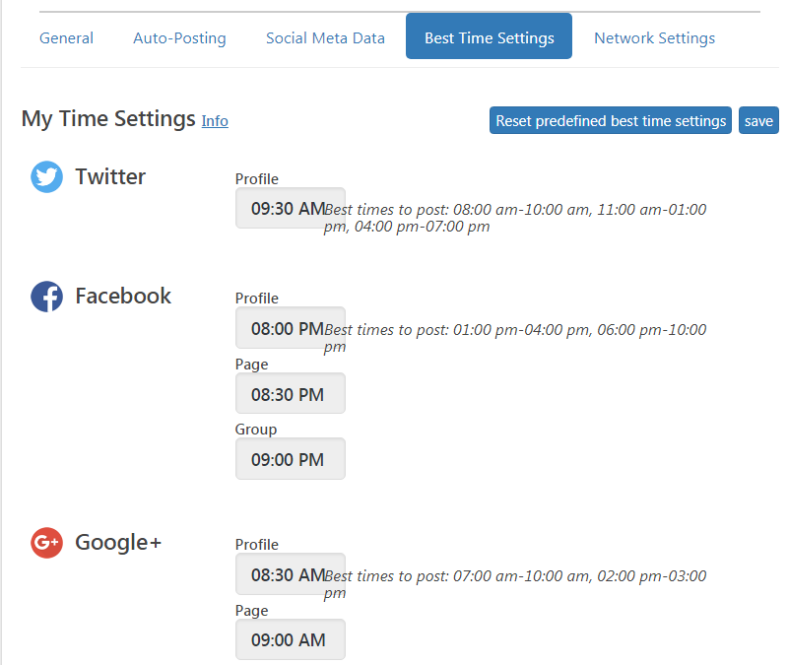Click the Twitter bird icon
The height and width of the screenshot is (665, 788).
point(46,177)
